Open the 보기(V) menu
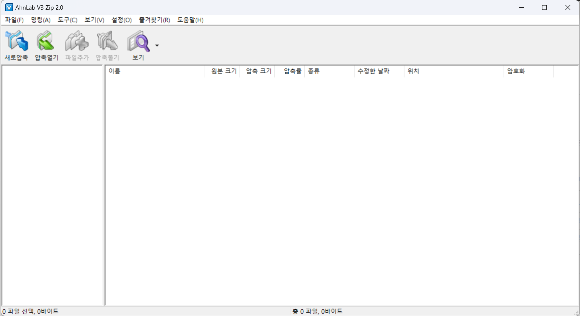Viewport: 580px width, 316px height. click(94, 20)
